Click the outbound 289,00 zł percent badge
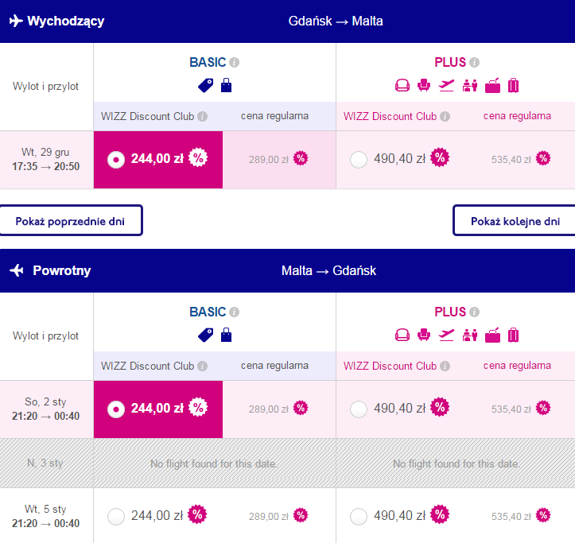The height and width of the screenshot is (543, 575). (x=301, y=159)
